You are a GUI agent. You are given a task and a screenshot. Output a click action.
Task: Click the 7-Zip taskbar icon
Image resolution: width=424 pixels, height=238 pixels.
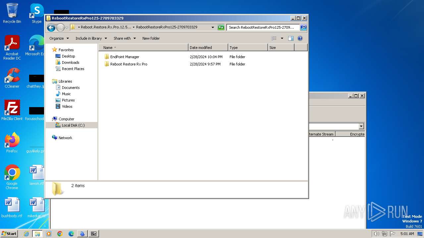click(94, 234)
